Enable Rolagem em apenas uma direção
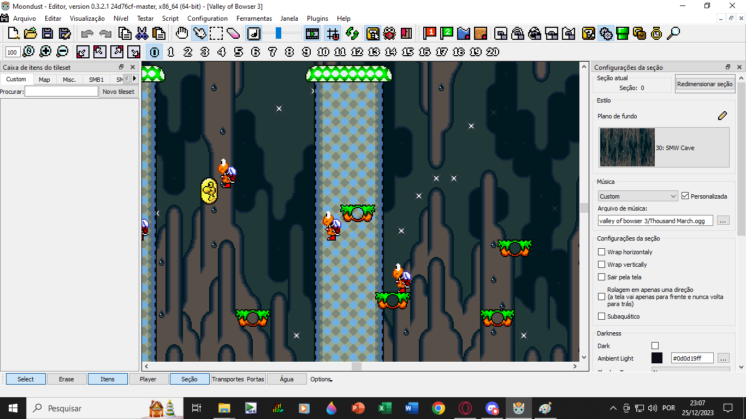 pyautogui.click(x=602, y=297)
